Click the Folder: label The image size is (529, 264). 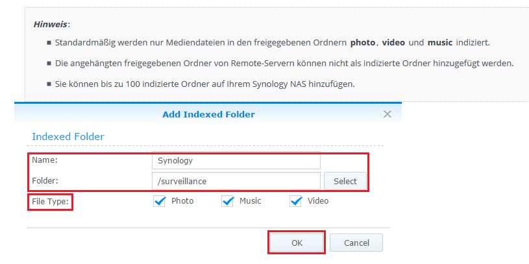point(45,181)
